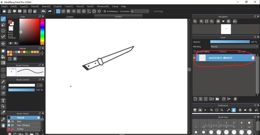This screenshot has height=135, width=260.
Task: Choose brush size preset 5
Action: pos(234,124)
